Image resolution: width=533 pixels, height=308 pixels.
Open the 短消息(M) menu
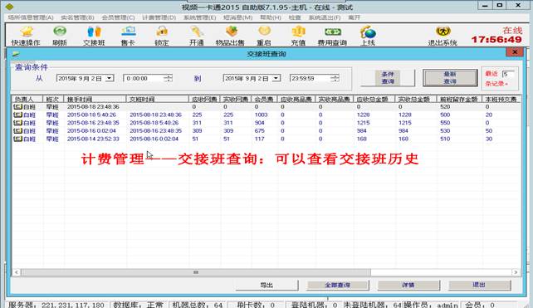pos(238,17)
